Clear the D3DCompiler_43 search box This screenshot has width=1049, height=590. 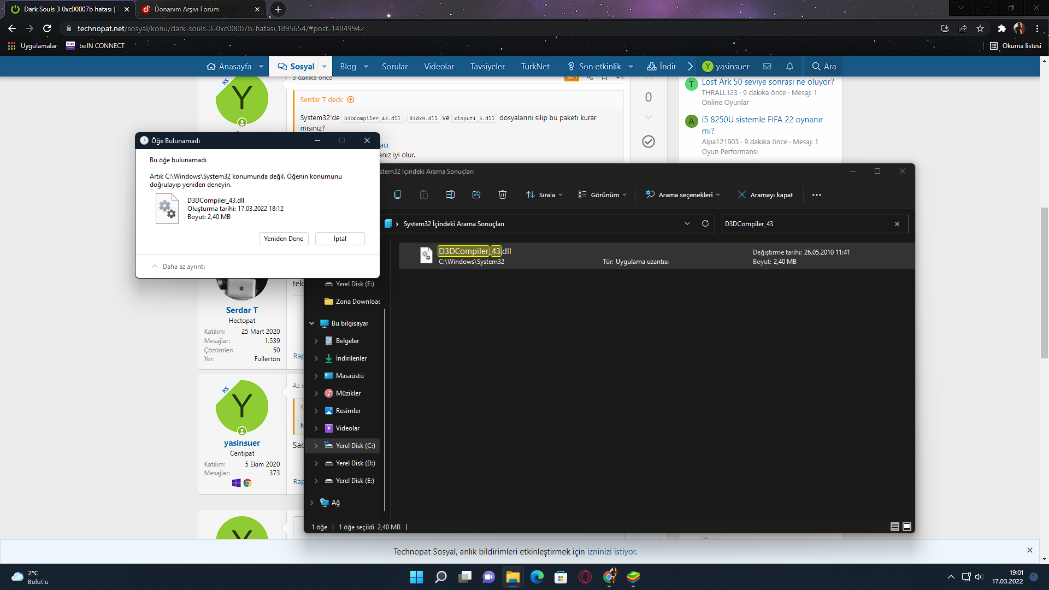point(897,223)
